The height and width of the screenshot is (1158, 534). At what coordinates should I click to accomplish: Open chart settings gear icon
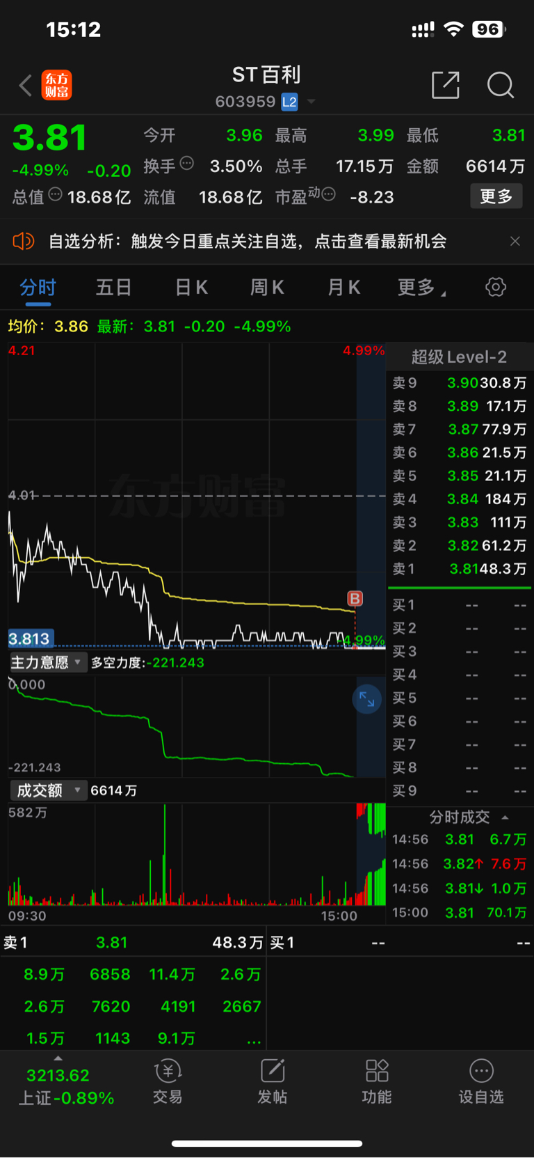tap(496, 287)
